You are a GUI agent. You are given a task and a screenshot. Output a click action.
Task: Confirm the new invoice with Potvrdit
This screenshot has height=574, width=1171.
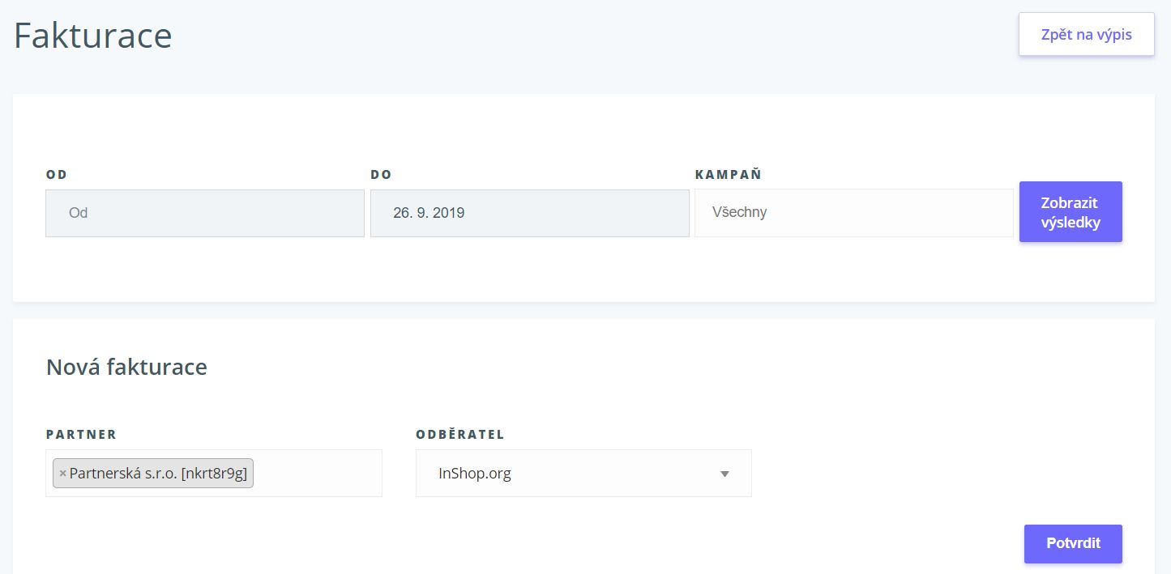pyautogui.click(x=1073, y=544)
